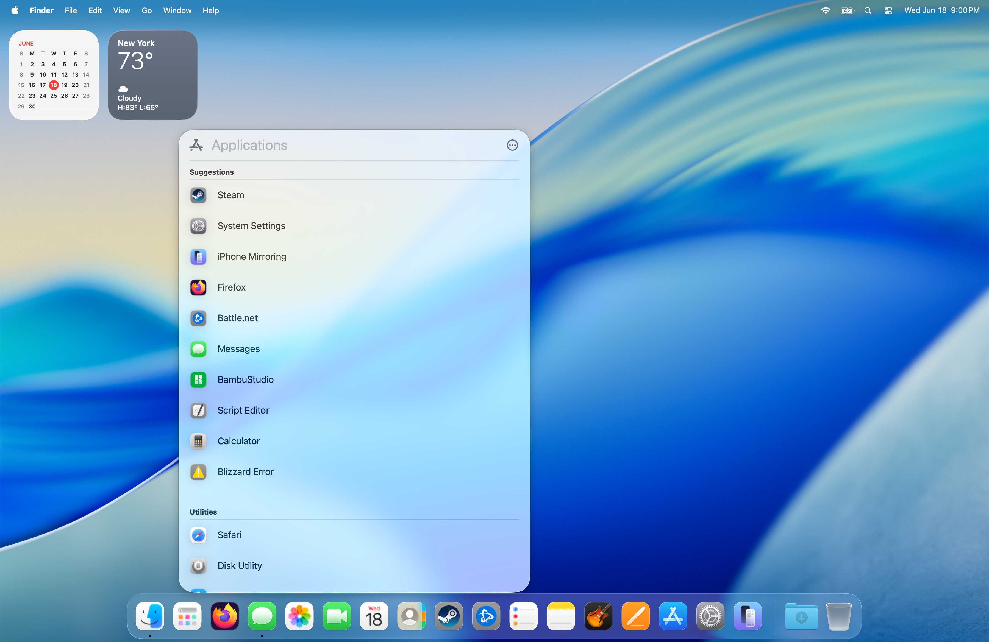This screenshot has height=642, width=989.
Task: Open the Edit menu
Action: pyautogui.click(x=95, y=10)
